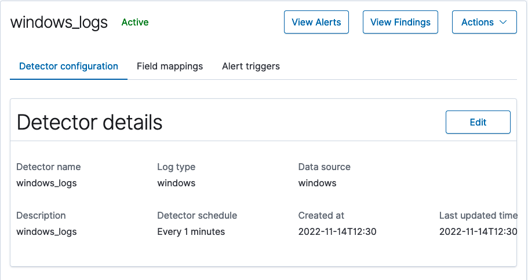Go to the Alert triggers tab

(x=250, y=66)
